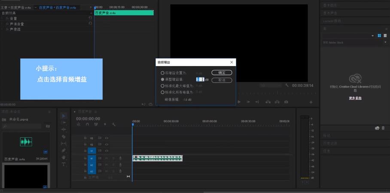Open the 更多信息 link
Screen dimensions: 390x193
tap(355, 98)
